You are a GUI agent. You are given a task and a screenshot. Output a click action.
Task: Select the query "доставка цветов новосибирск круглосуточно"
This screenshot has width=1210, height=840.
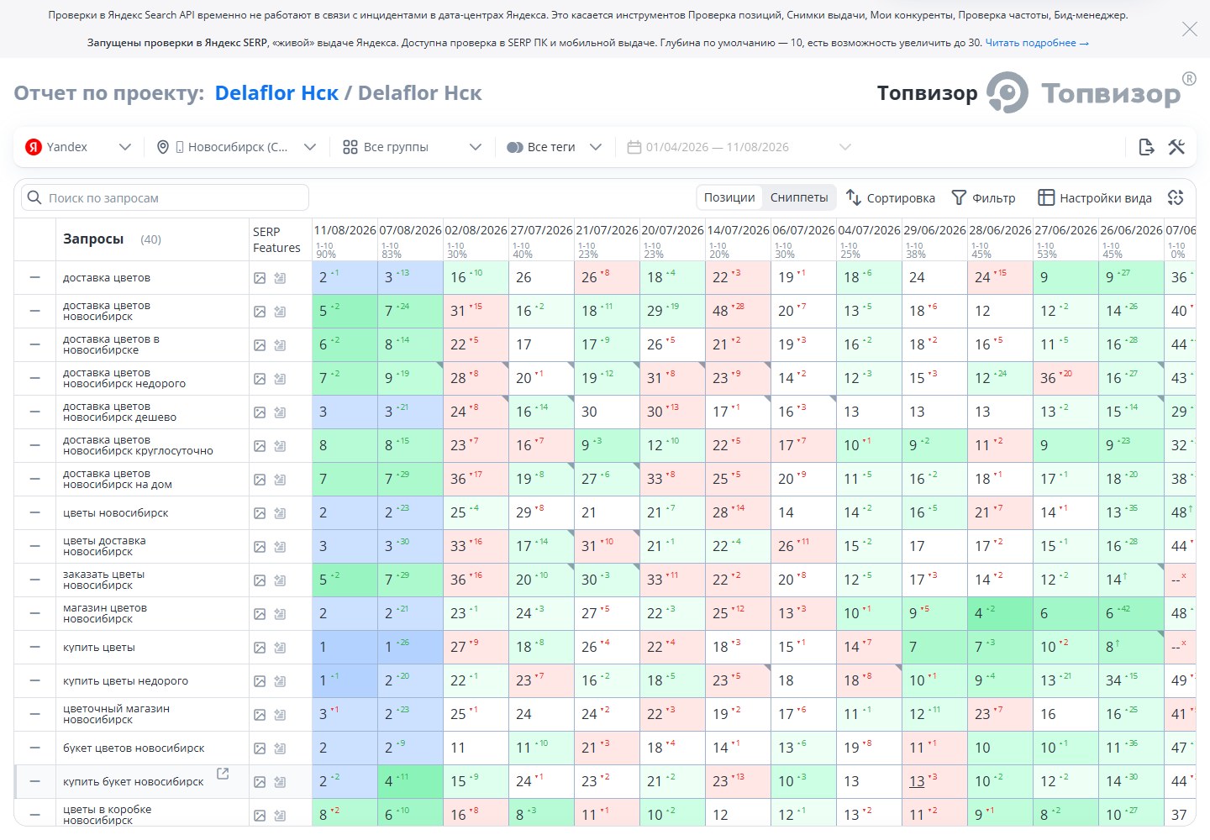pos(138,445)
